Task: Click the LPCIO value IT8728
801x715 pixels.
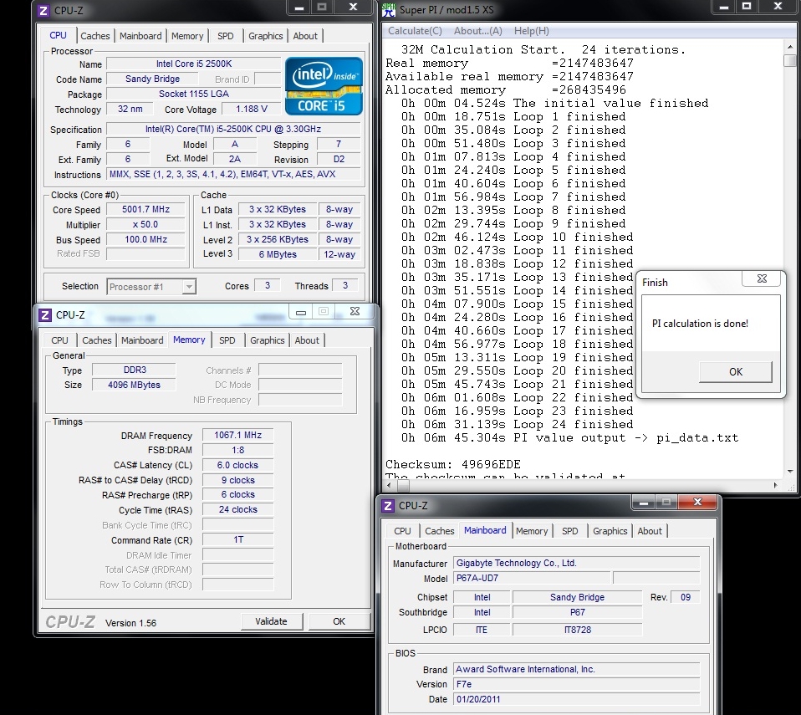Action: pos(577,631)
